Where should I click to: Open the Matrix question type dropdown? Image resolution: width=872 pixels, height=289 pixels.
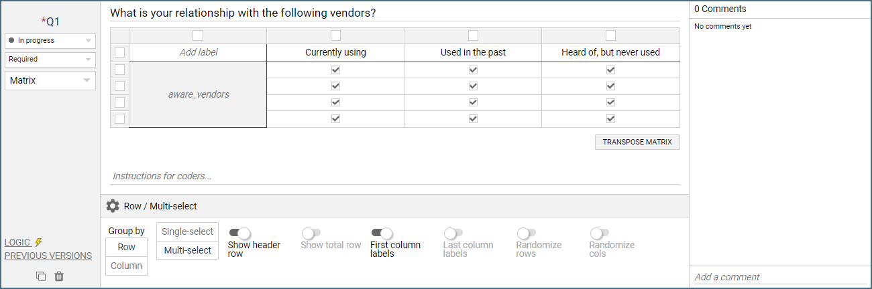(x=50, y=80)
